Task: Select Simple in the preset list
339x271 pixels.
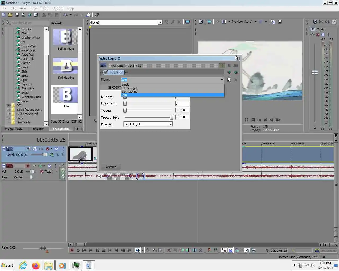Action: 172,85
